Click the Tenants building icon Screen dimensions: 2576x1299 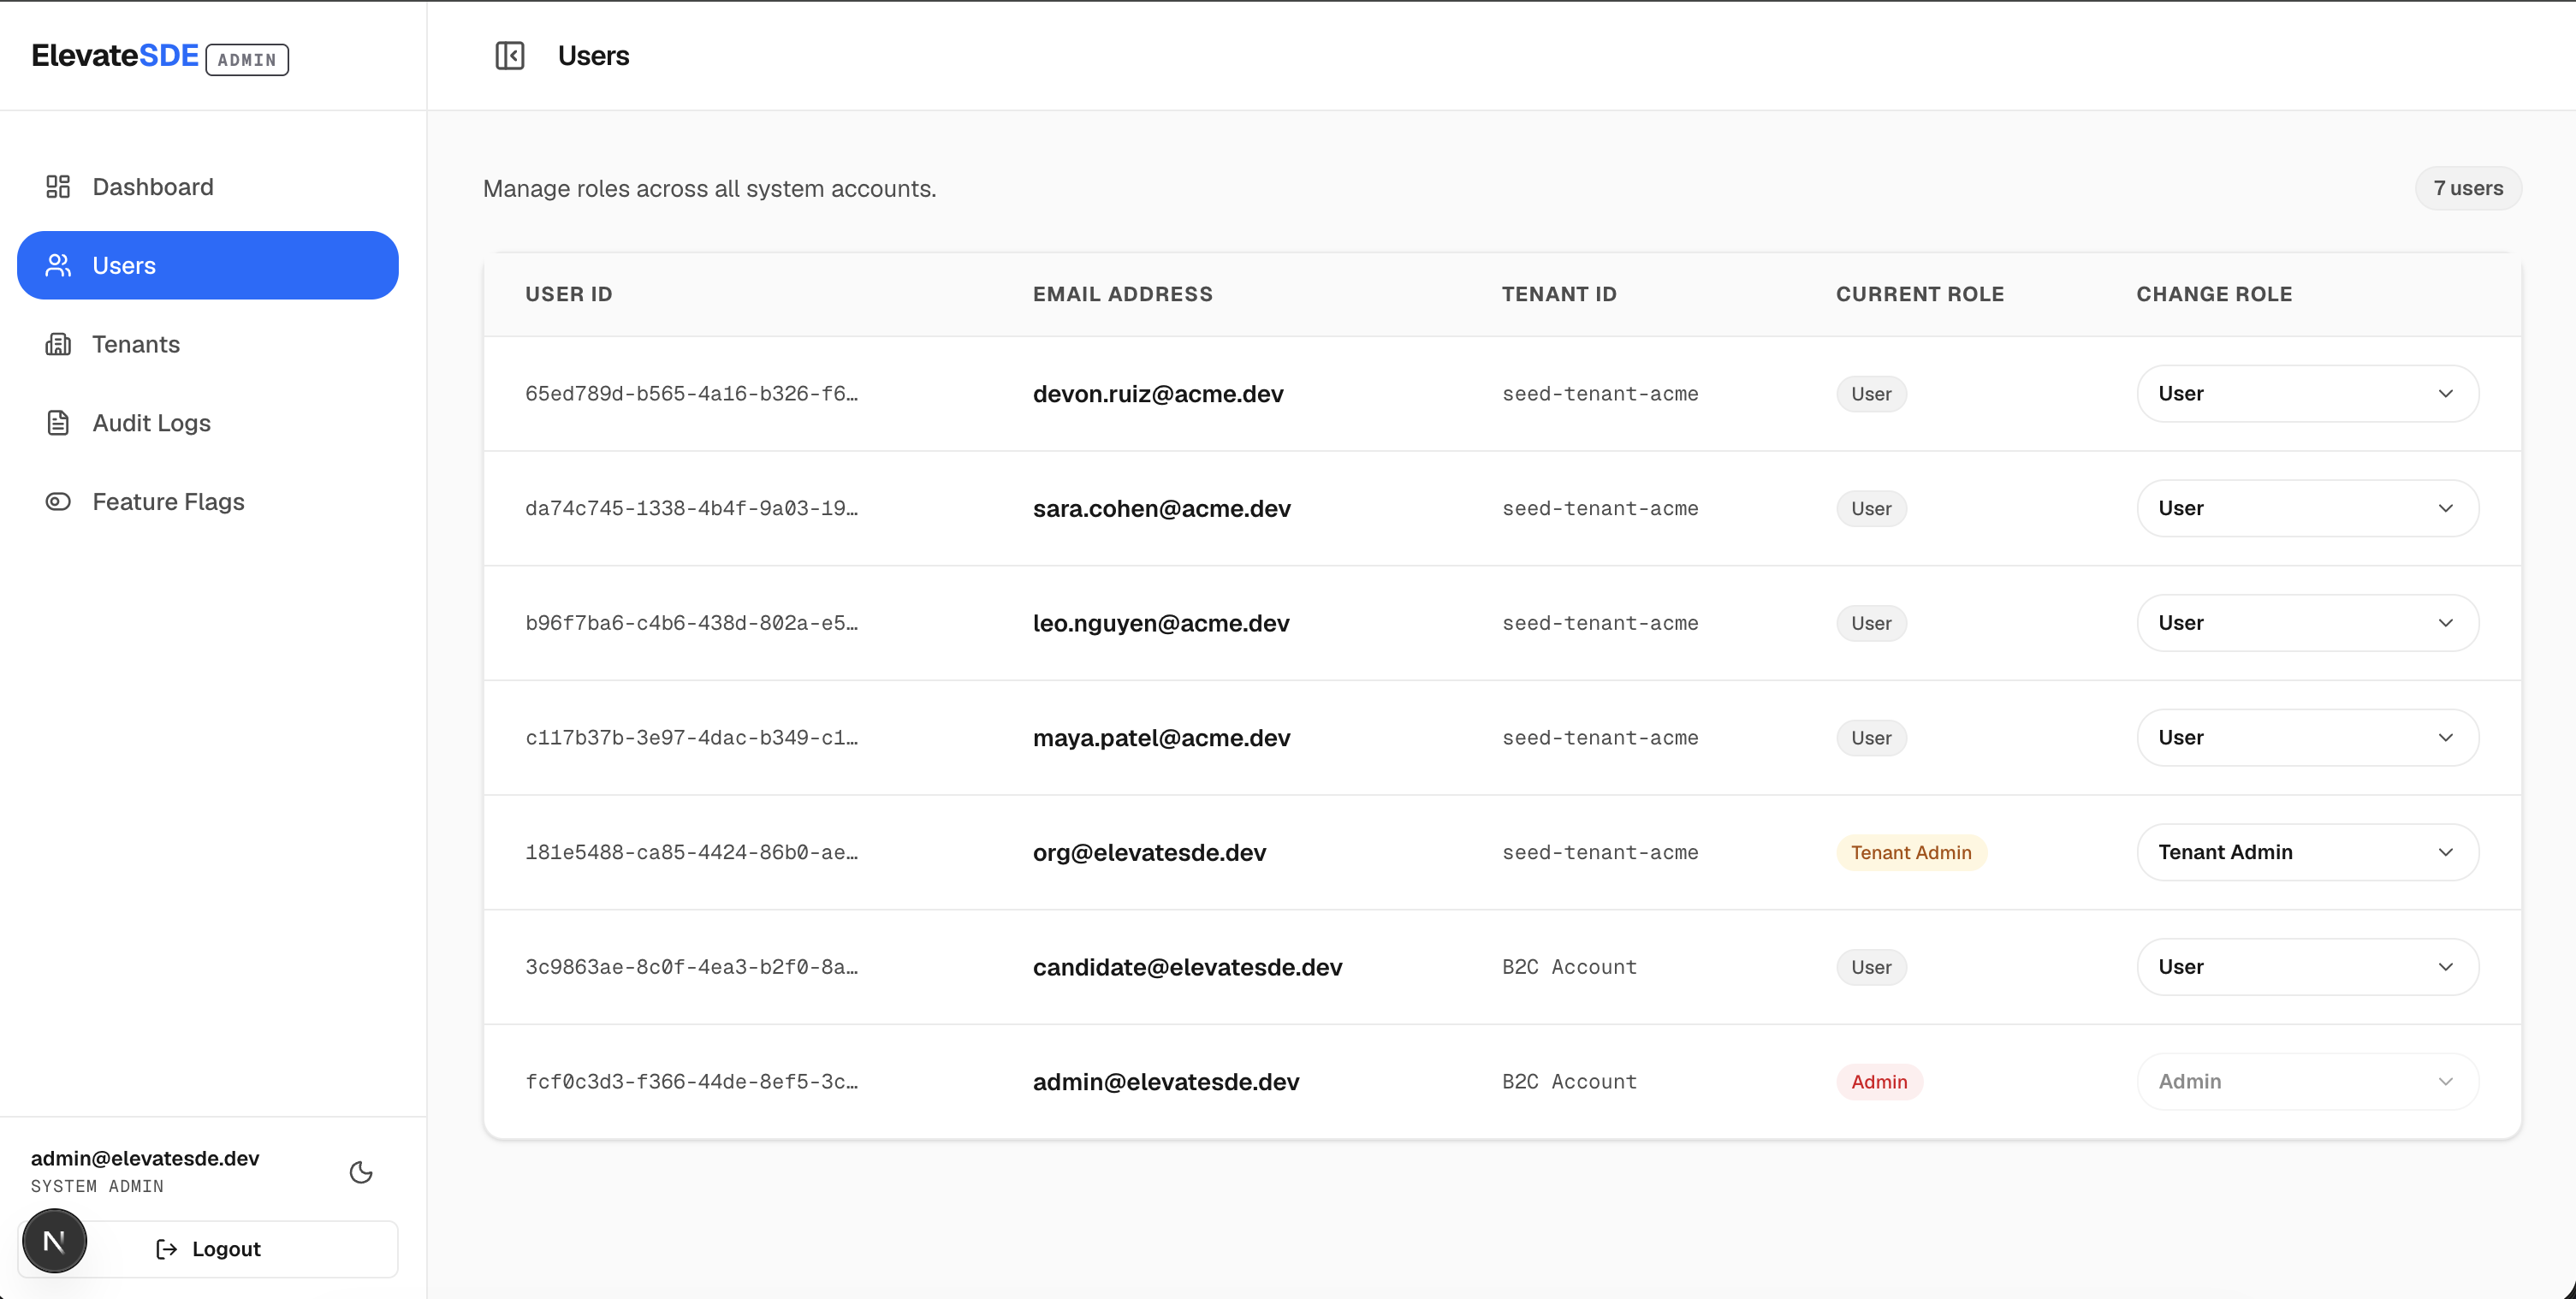click(x=58, y=344)
